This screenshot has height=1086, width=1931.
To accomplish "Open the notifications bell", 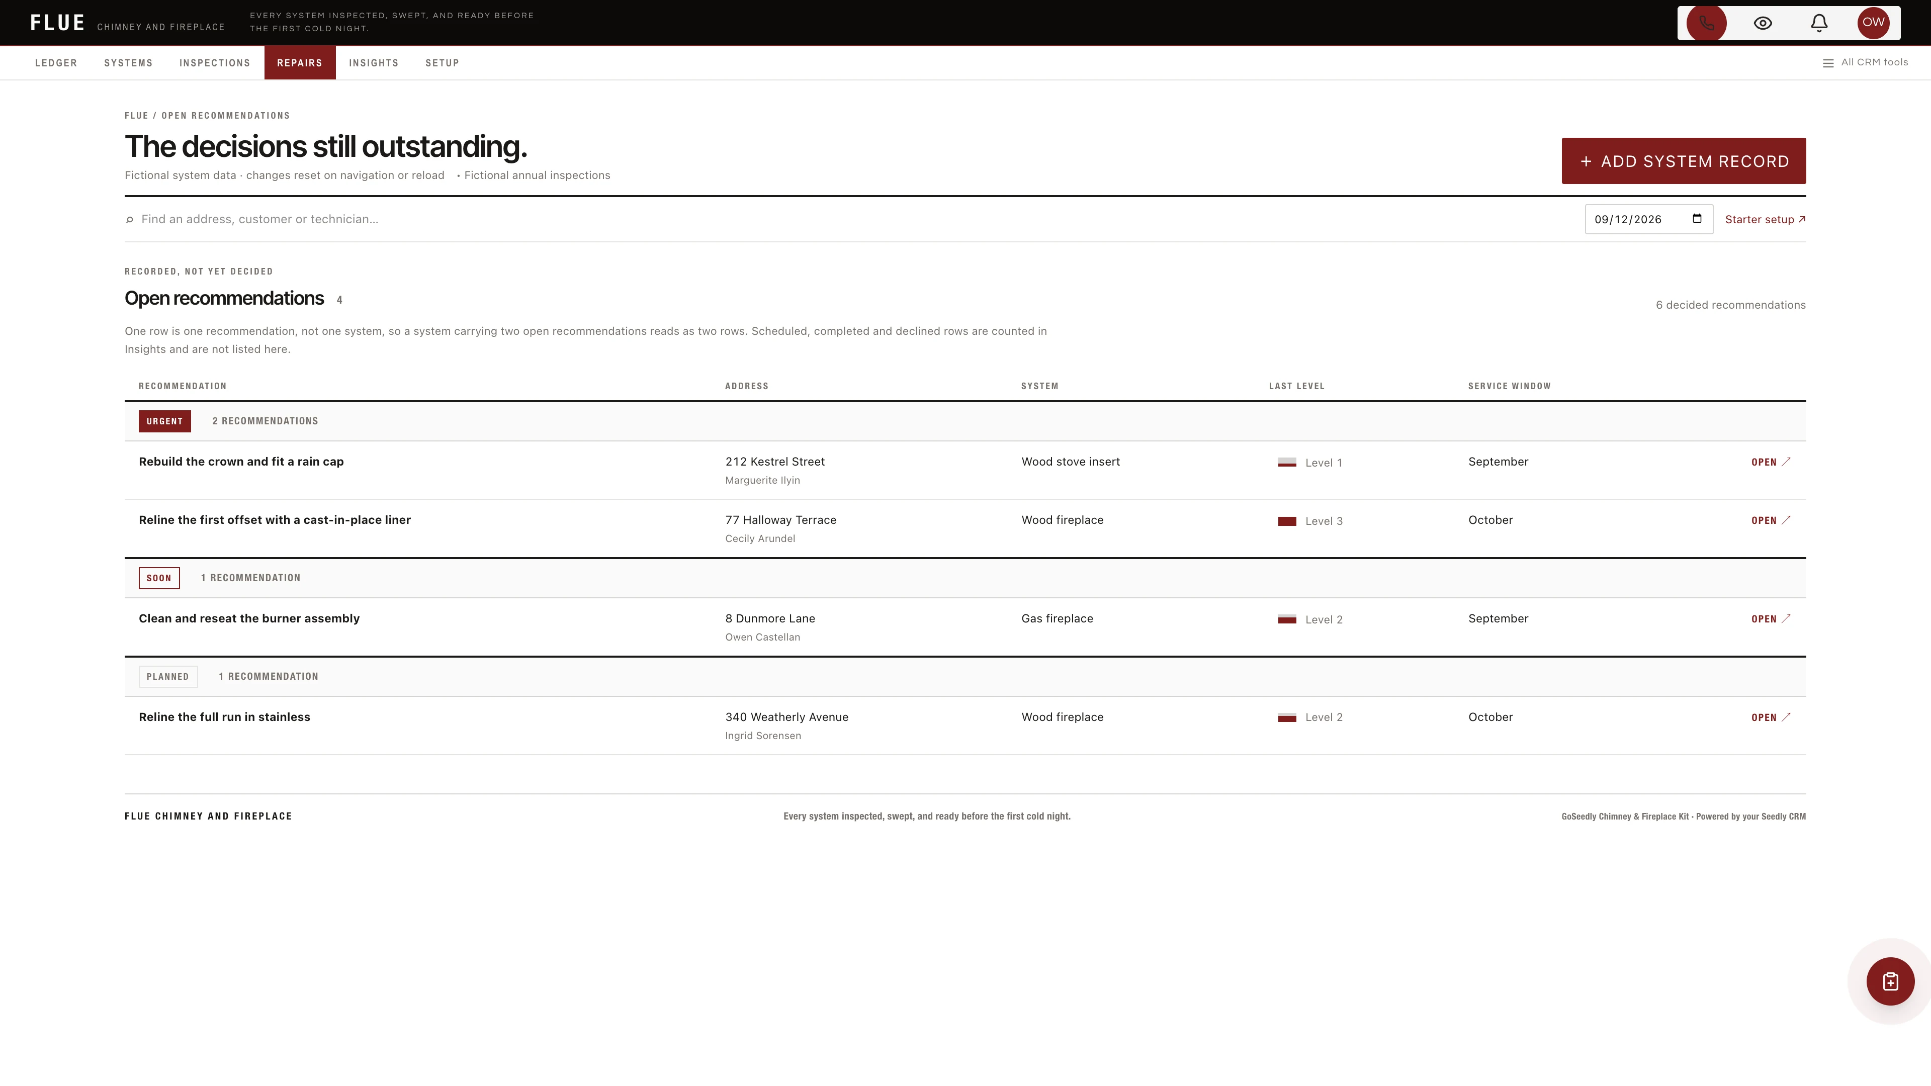I will coord(1819,23).
